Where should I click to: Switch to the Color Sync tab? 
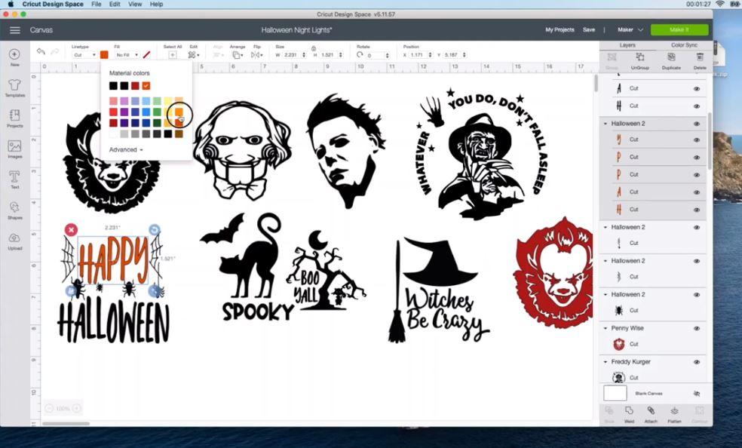tap(684, 45)
